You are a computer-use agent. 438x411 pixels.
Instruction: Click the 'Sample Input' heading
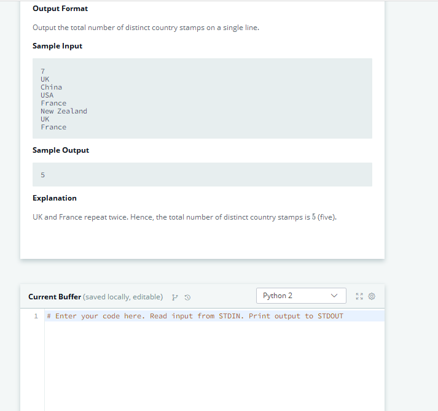[57, 46]
